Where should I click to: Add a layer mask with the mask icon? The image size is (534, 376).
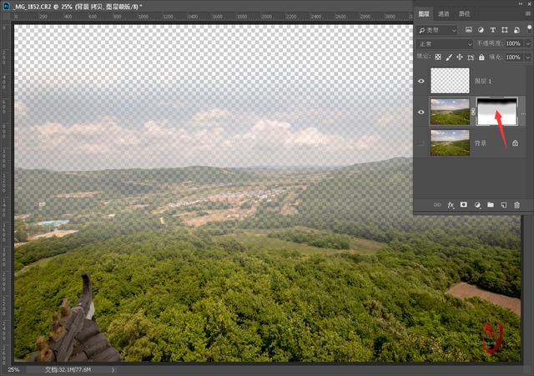[x=464, y=204]
